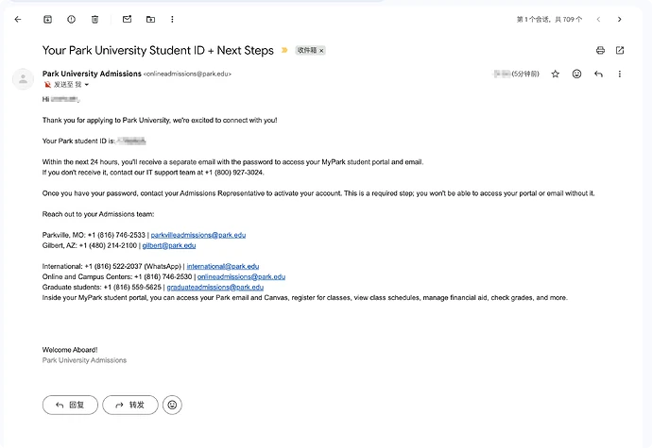Click emoji reaction button beside 转发

[x=172, y=405]
